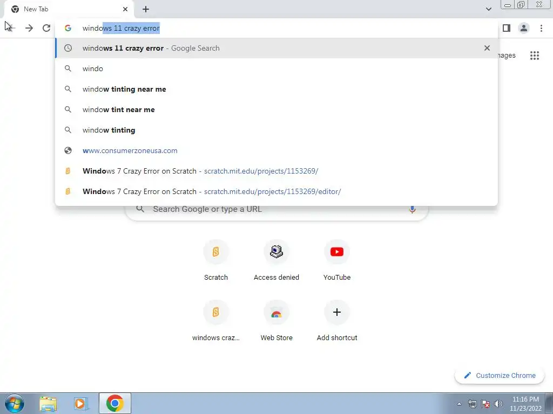Choose 'window tint near me' suggestion
Image resolution: width=553 pixels, height=414 pixels.
pyautogui.click(x=276, y=109)
